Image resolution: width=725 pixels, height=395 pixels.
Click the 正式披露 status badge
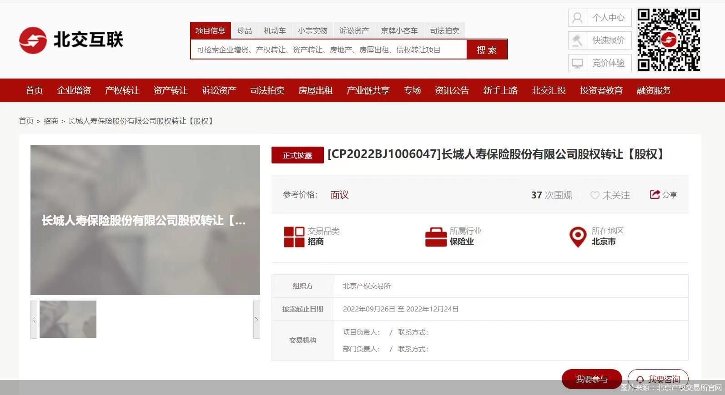pyautogui.click(x=297, y=155)
